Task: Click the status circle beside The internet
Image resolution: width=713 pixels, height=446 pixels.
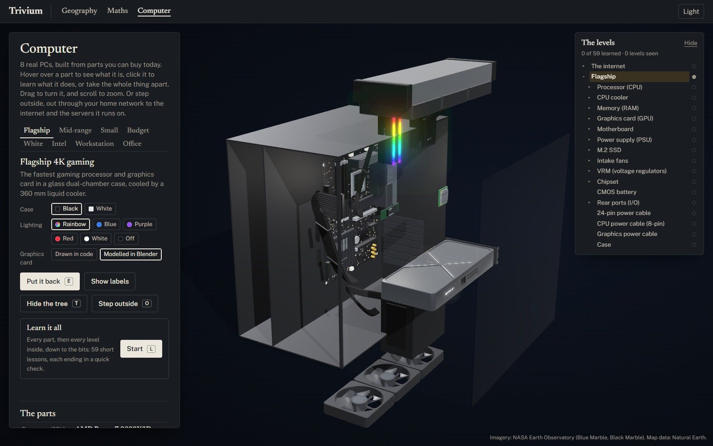Action: point(694,66)
